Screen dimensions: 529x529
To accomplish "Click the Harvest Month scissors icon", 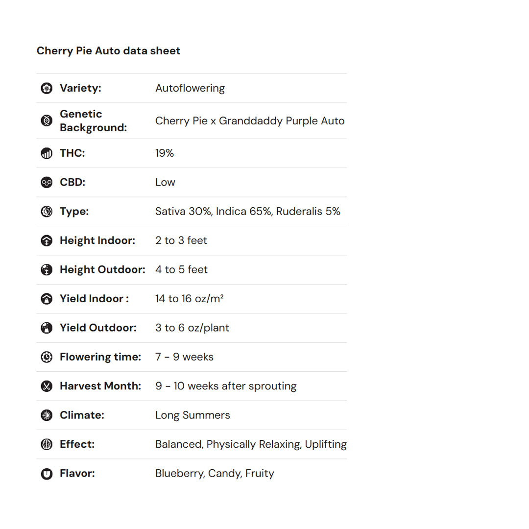I will click(47, 386).
